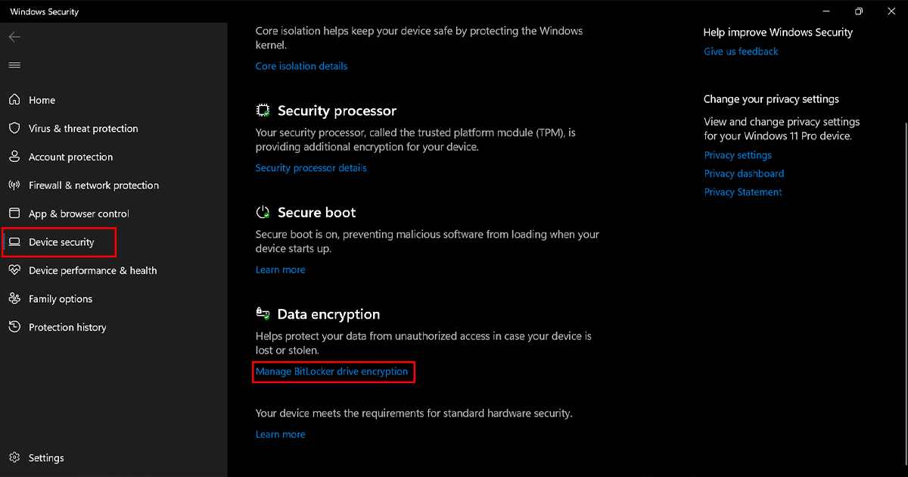This screenshot has height=477, width=908.
Task: Open Privacy settings link
Action: tap(738, 154)
